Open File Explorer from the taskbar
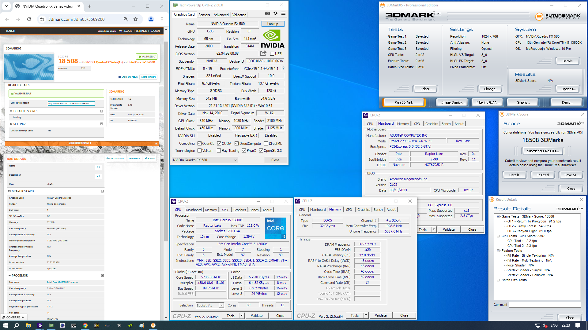The height and width of the screenshot is (330, 588). point(28,325)
